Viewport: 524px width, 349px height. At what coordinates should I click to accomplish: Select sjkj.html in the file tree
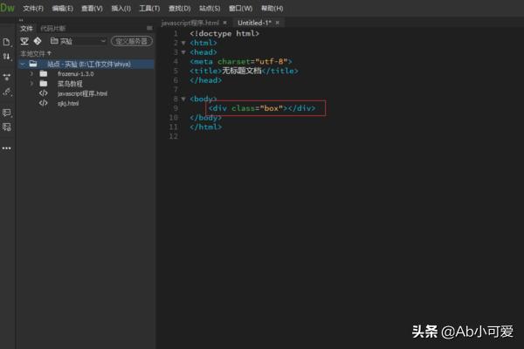coord(69,103)
